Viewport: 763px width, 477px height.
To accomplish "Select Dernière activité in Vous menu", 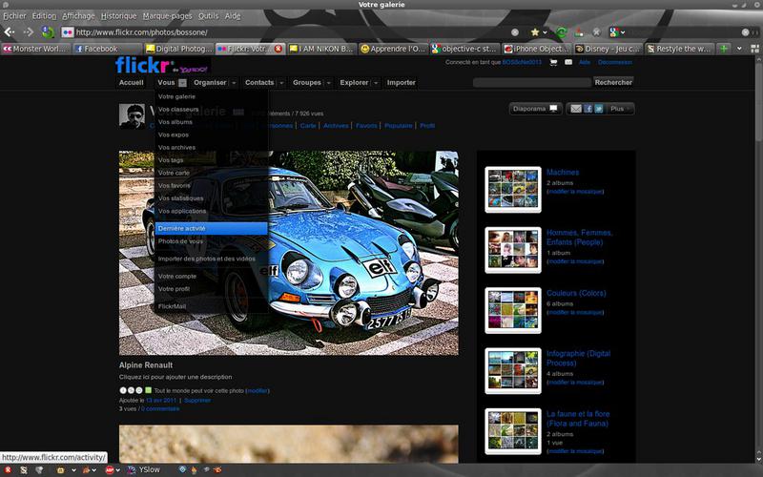I will tap(211, 228).
